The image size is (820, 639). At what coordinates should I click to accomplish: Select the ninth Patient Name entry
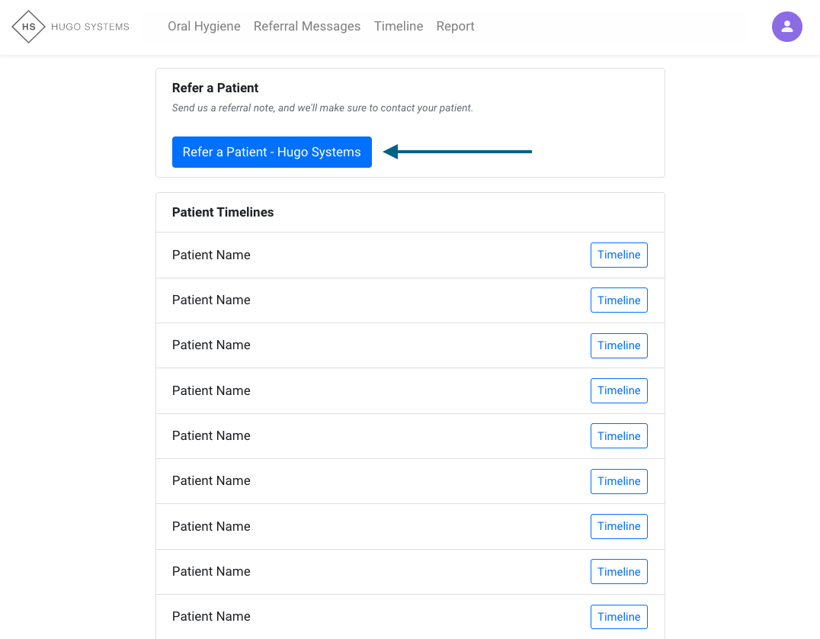[x=211, y=617]
